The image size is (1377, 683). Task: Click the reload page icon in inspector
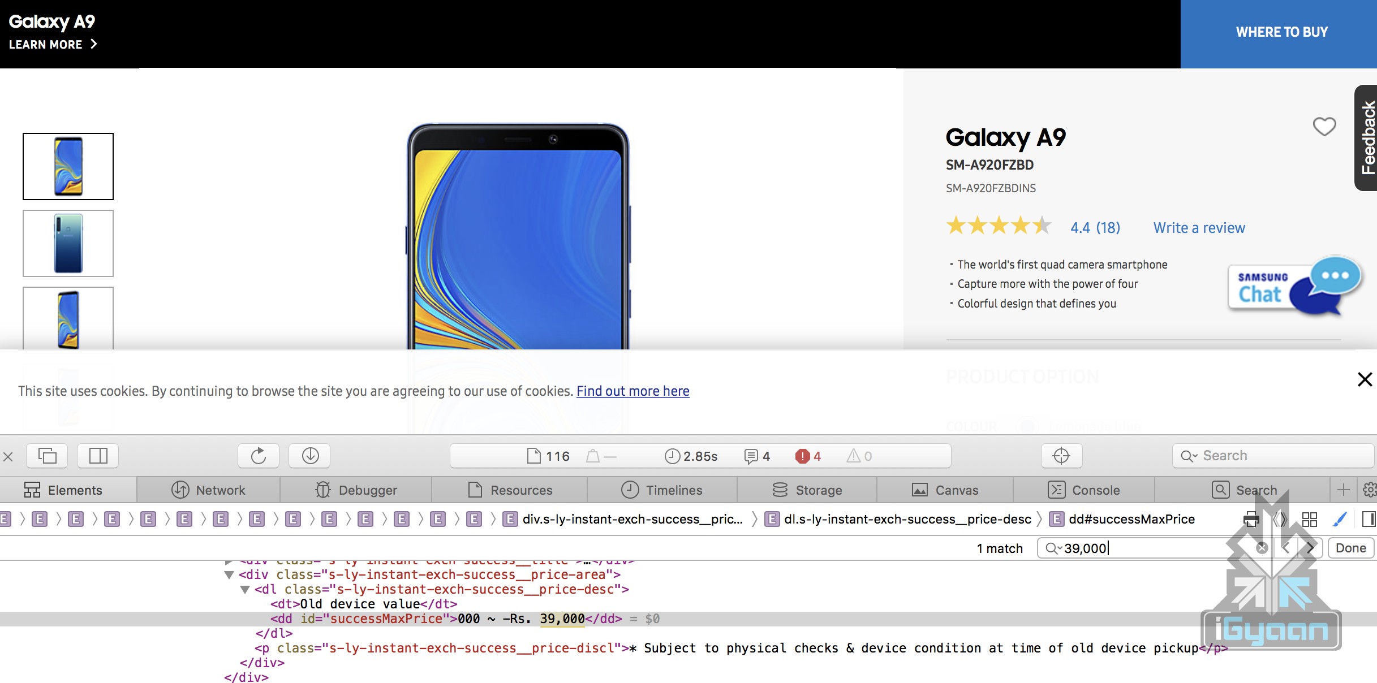(x=259, y=456)
